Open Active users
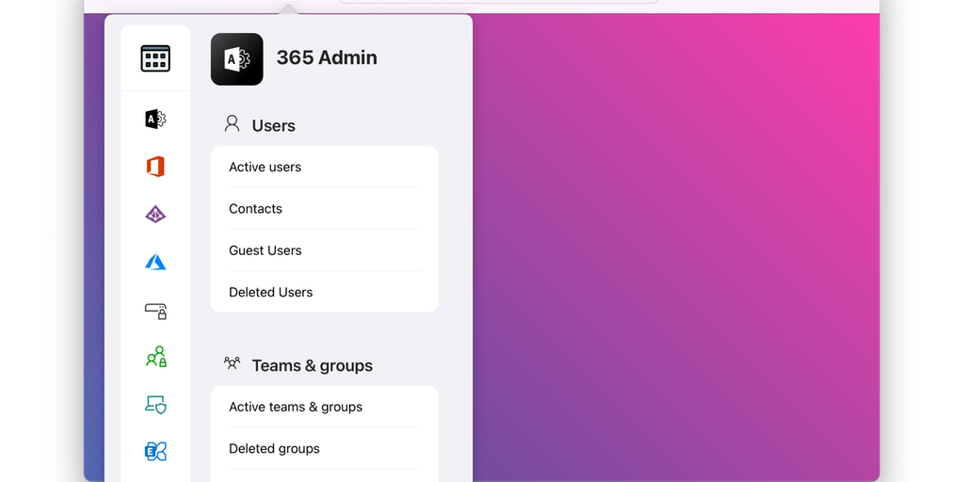This screenshot has height=482, width=964. point(265,168)
